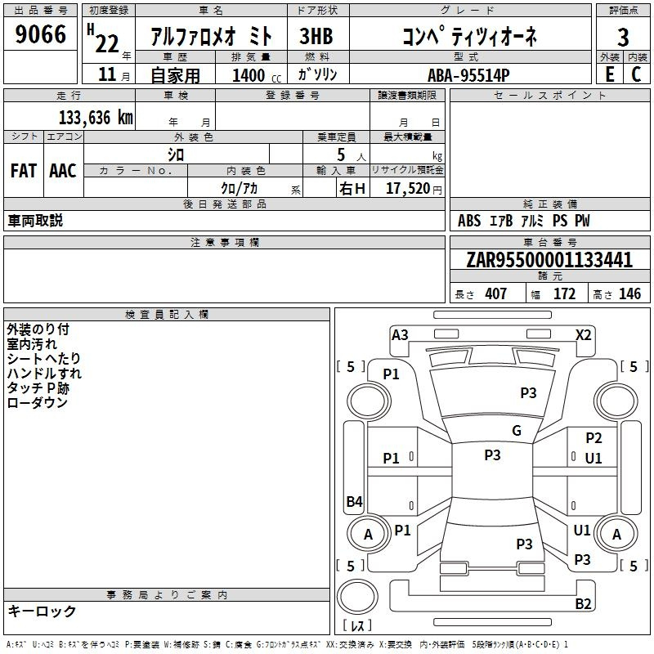Select the chassis number ZAR95500001133441

[x=549, y=261]
